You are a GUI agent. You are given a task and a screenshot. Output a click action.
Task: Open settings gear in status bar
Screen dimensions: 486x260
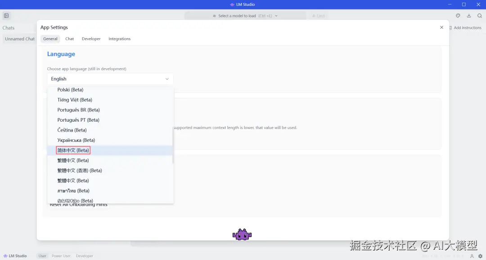480,256
